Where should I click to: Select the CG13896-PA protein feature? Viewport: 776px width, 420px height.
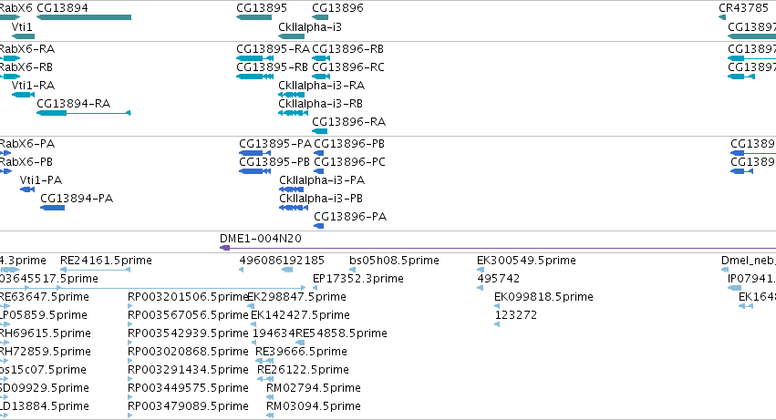click(x=319, y=226)
